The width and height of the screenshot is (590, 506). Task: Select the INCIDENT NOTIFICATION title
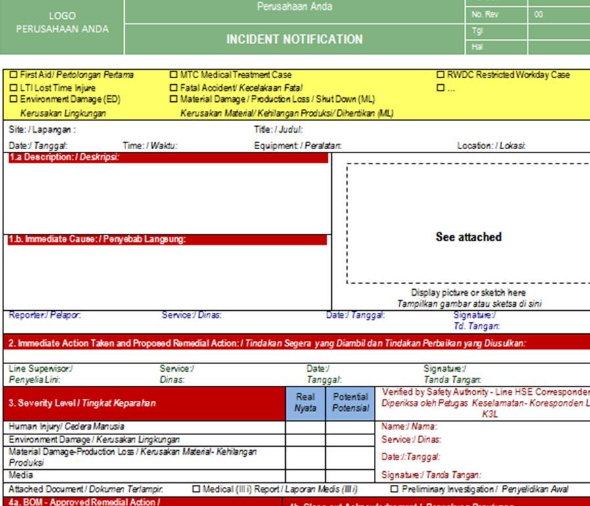[294, 39]
